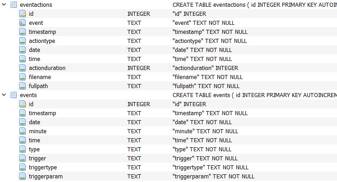
Task: Click the actionduration column icon
Action: (23, 68)
